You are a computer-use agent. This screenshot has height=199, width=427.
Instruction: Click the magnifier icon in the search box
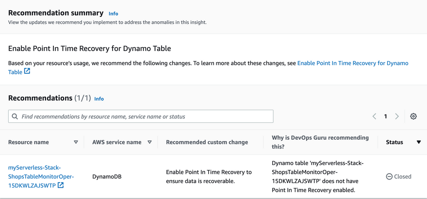[x=15, y=116]
